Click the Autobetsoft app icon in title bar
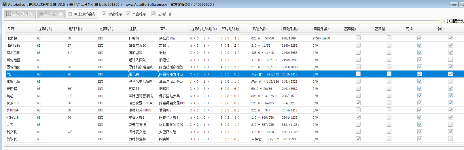 [4, 4]
